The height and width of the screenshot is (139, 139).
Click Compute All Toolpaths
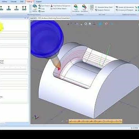tap(125, 10)
